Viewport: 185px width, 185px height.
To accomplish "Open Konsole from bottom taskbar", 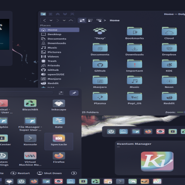I will point(120,181).
